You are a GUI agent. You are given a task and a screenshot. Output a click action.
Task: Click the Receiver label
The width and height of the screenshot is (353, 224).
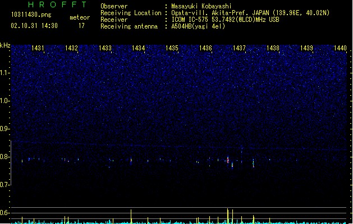point(114,20)
